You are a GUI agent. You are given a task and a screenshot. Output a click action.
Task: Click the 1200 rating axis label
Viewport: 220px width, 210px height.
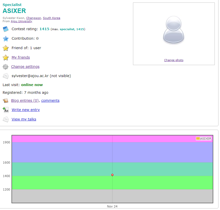(6, 189)
